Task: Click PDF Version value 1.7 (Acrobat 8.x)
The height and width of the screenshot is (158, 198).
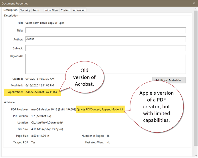Action: [x=41, y=116]
